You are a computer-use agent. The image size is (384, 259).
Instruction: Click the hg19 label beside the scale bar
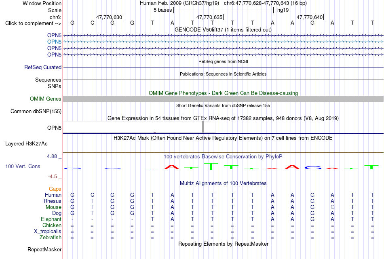tap(283, 10)
